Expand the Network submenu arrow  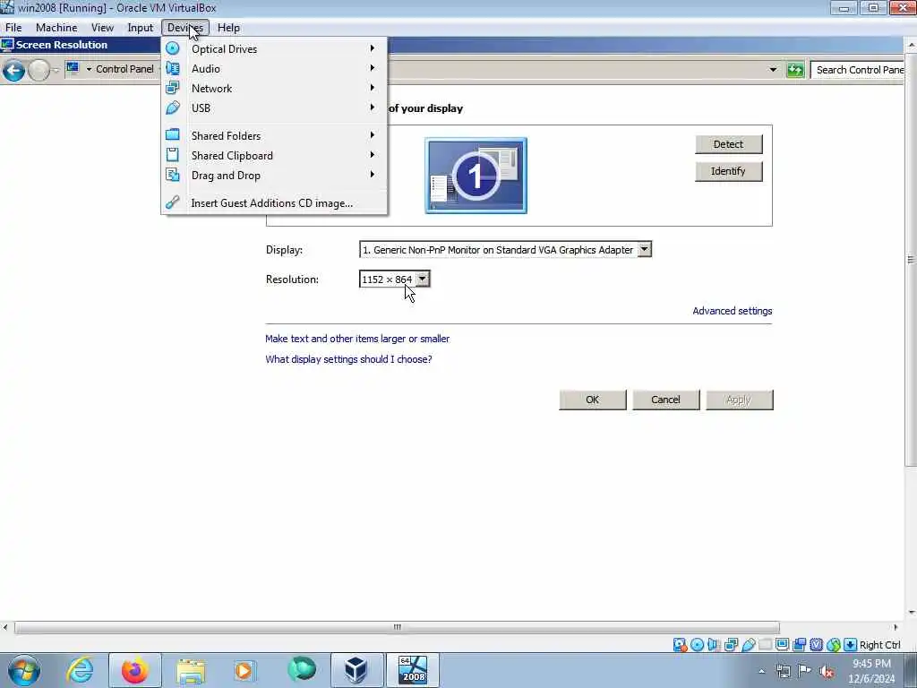(372, 88)
